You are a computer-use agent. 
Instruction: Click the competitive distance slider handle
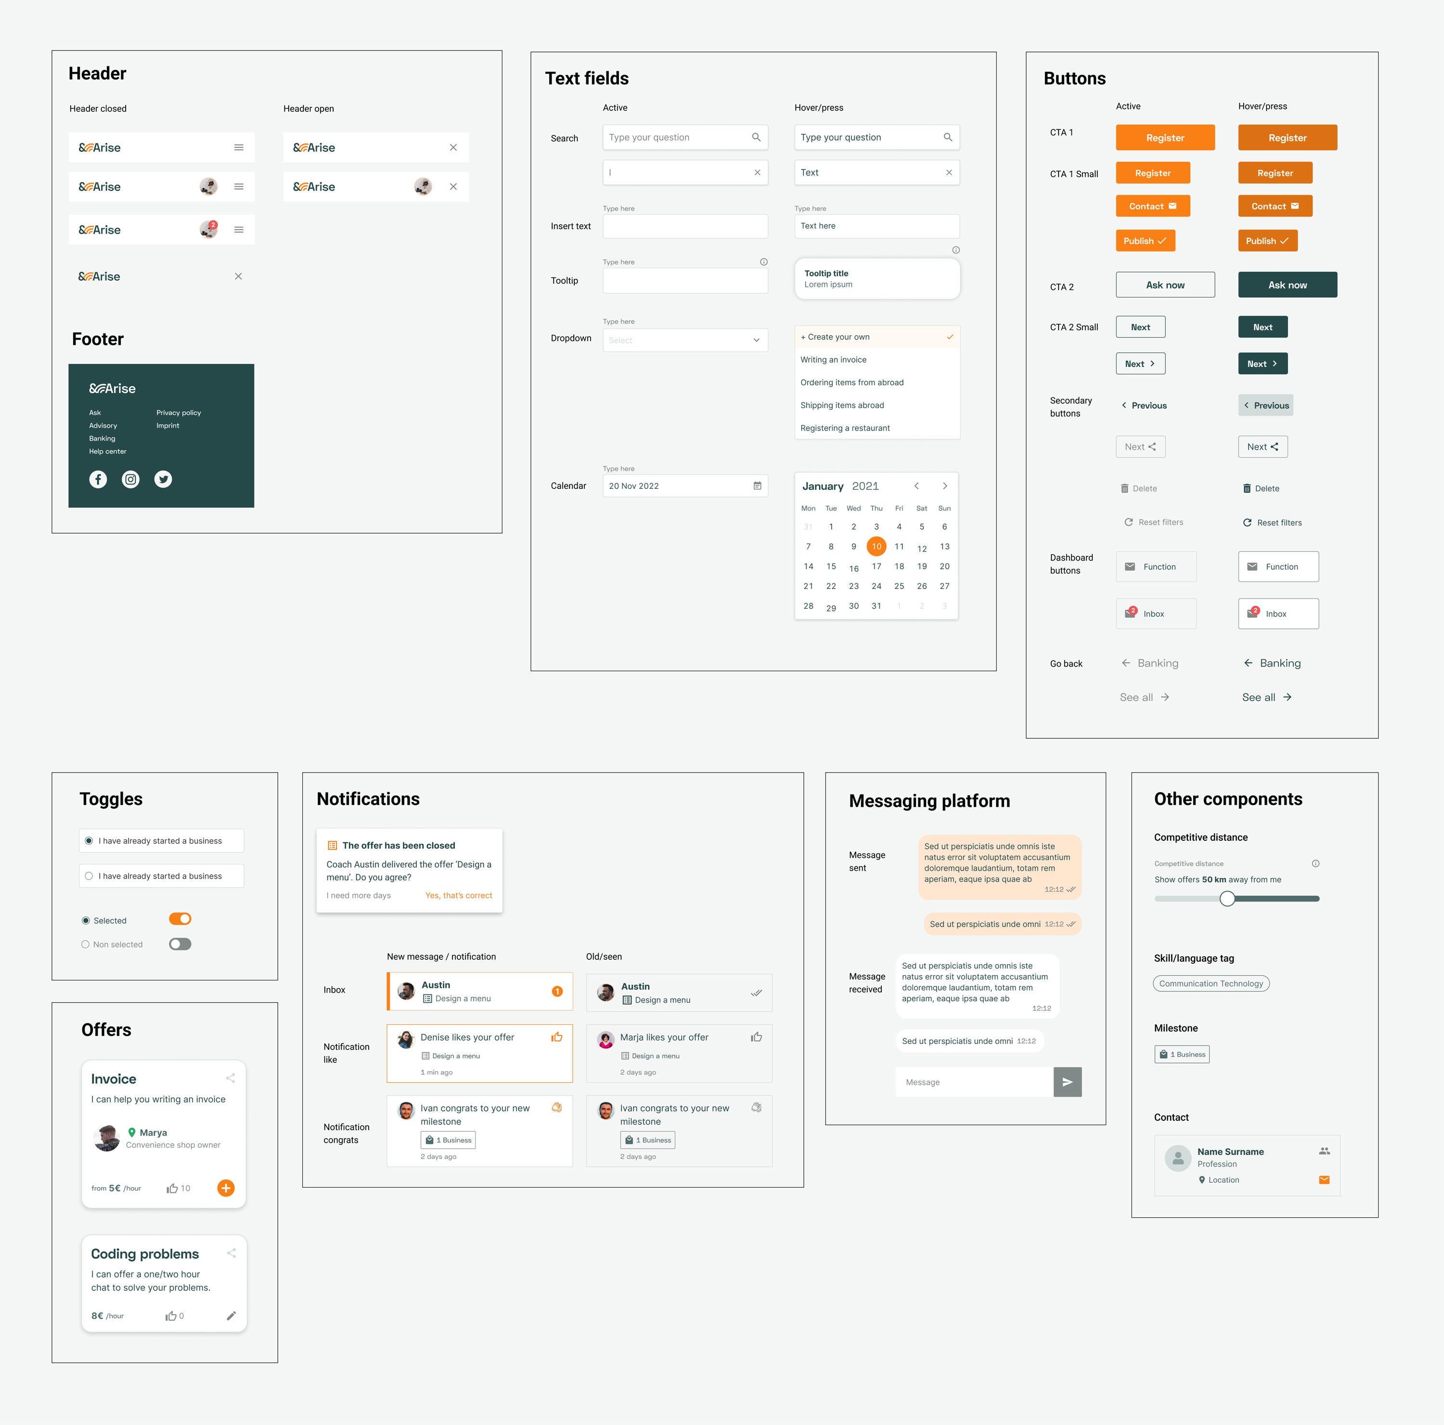pyautogui.click(x=1227, y=899)
